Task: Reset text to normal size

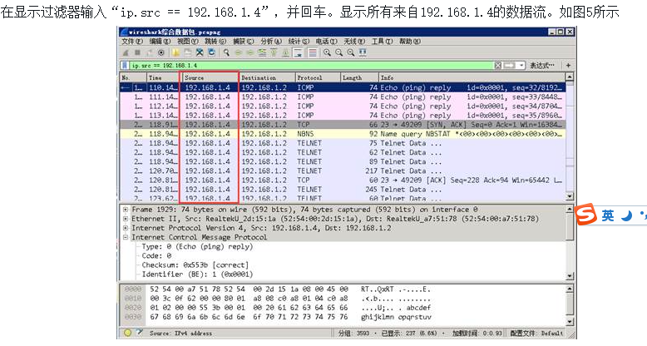Action: click(x=351, y=53)
